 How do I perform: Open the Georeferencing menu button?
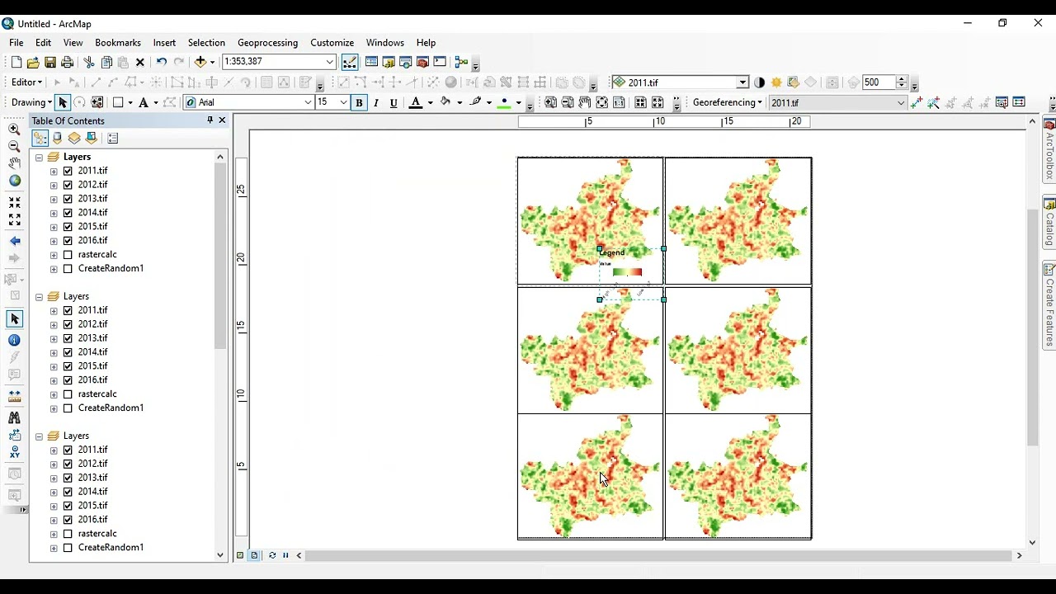coord(727,102)
